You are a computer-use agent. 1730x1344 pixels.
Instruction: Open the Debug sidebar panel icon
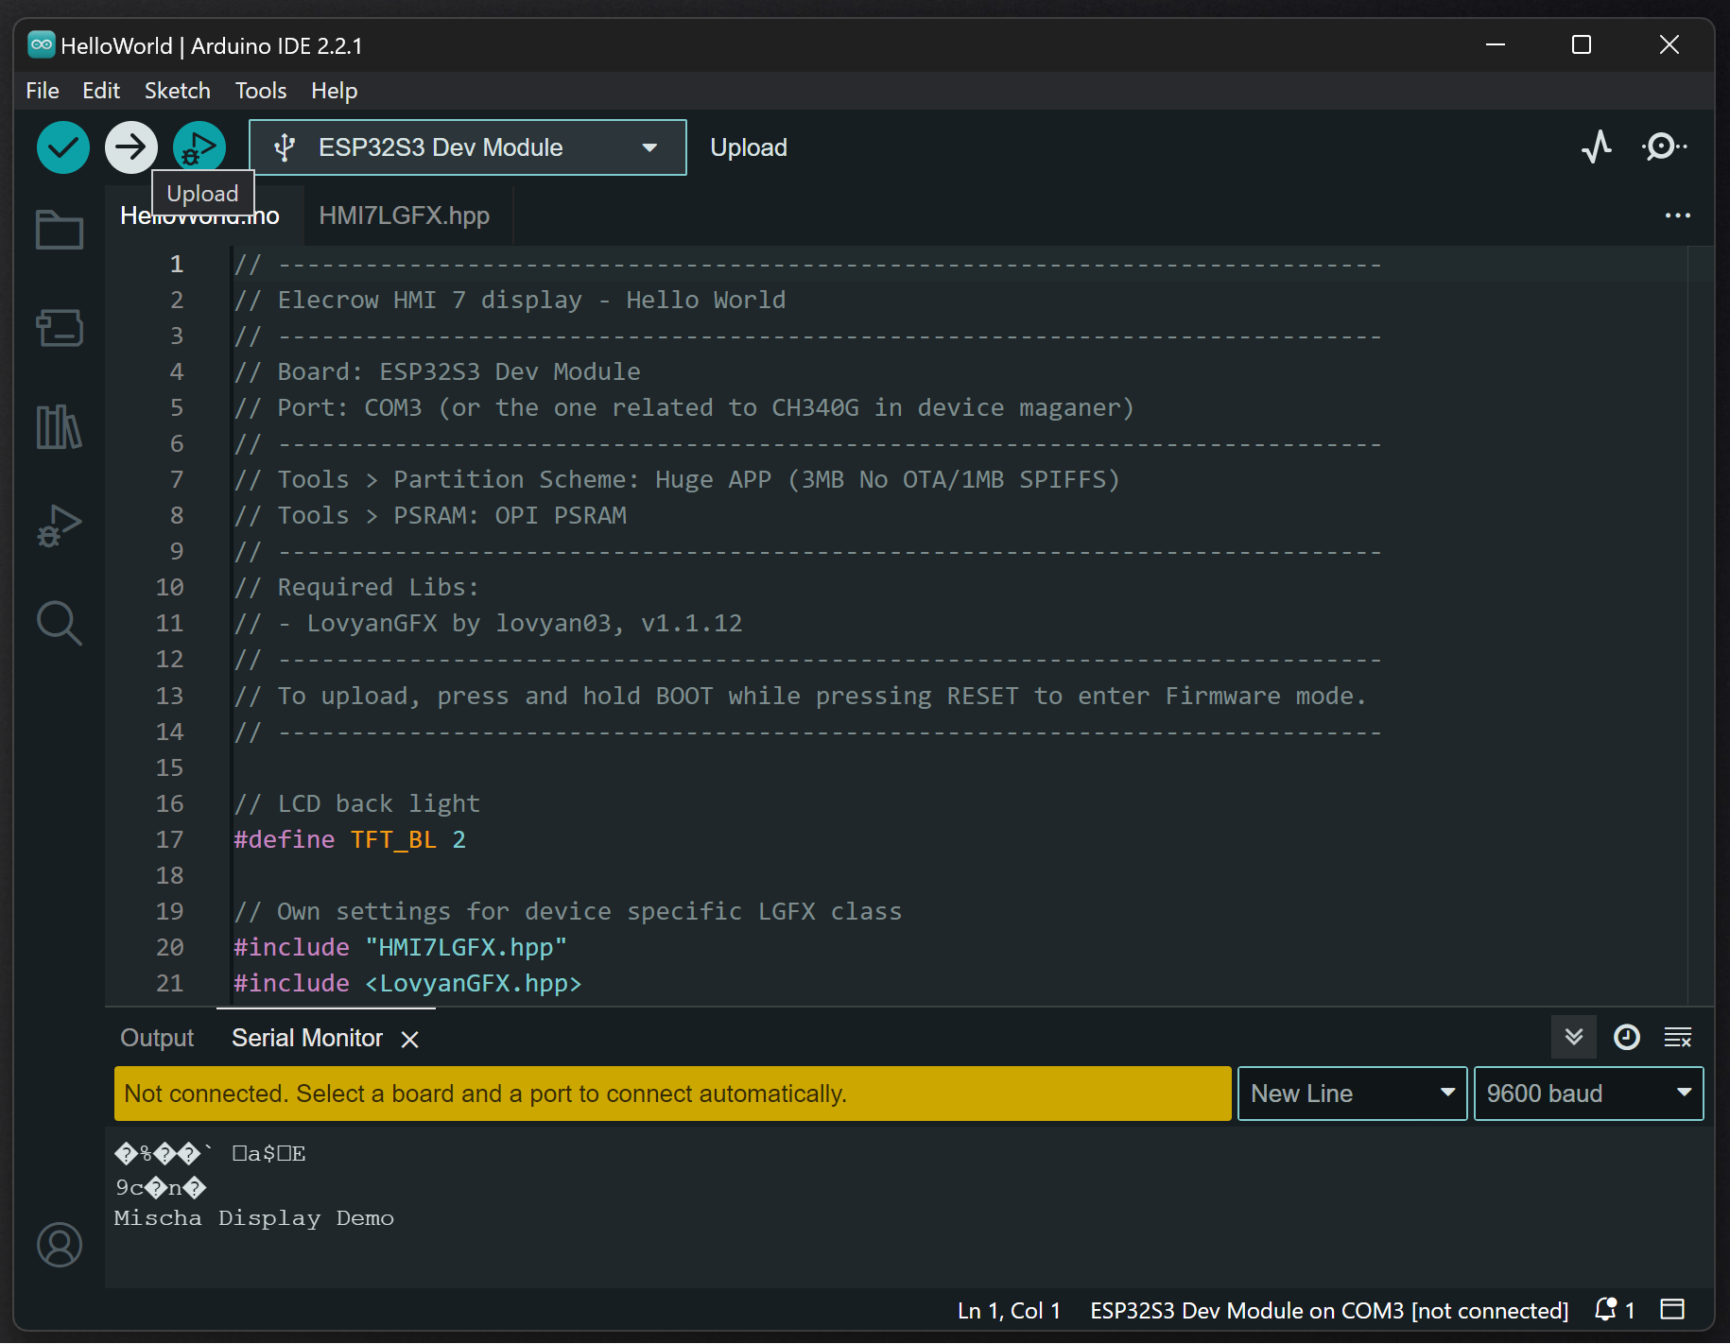click(x=60, y=526)
